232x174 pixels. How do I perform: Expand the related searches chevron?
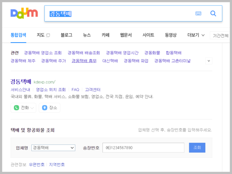[x=209, y=61]
